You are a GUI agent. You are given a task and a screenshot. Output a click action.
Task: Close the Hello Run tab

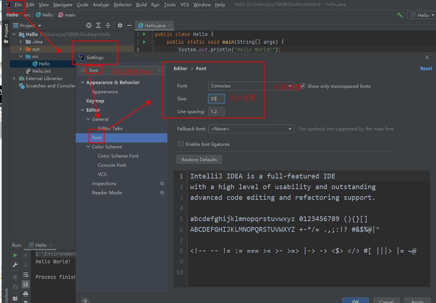click(x=51, y=245)
